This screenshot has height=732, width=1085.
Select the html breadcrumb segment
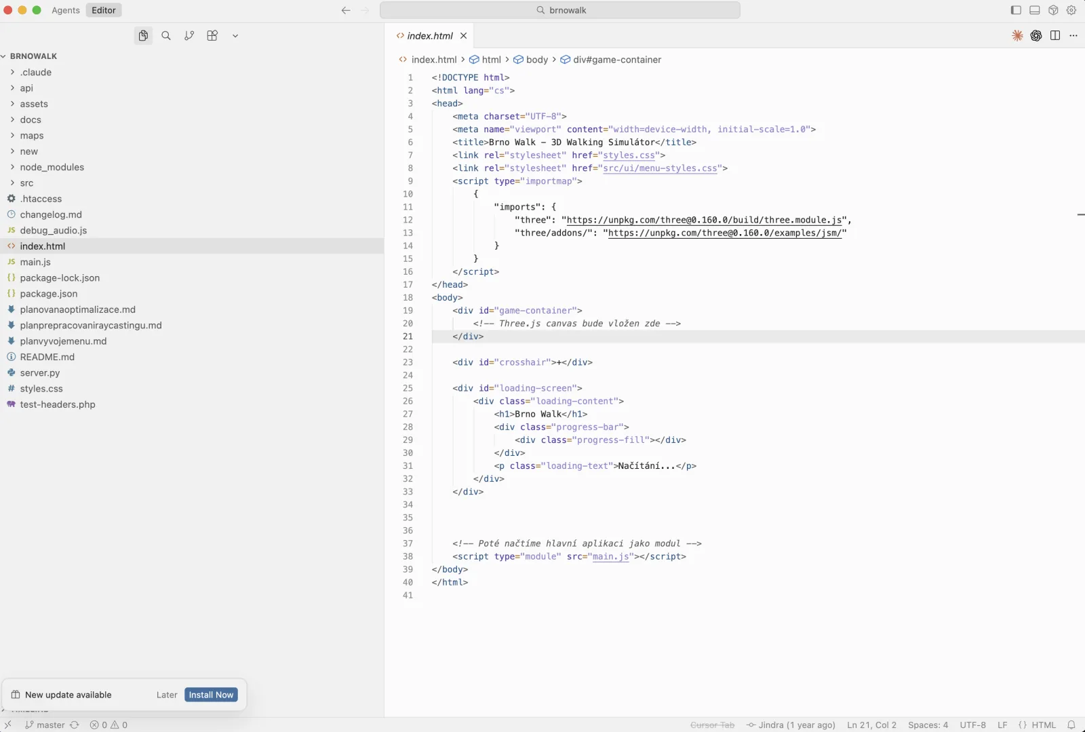pos(486,60)
